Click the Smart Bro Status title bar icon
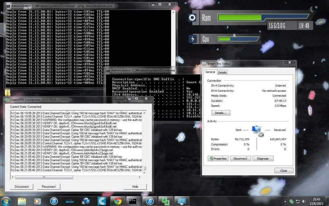 point(204,63)
